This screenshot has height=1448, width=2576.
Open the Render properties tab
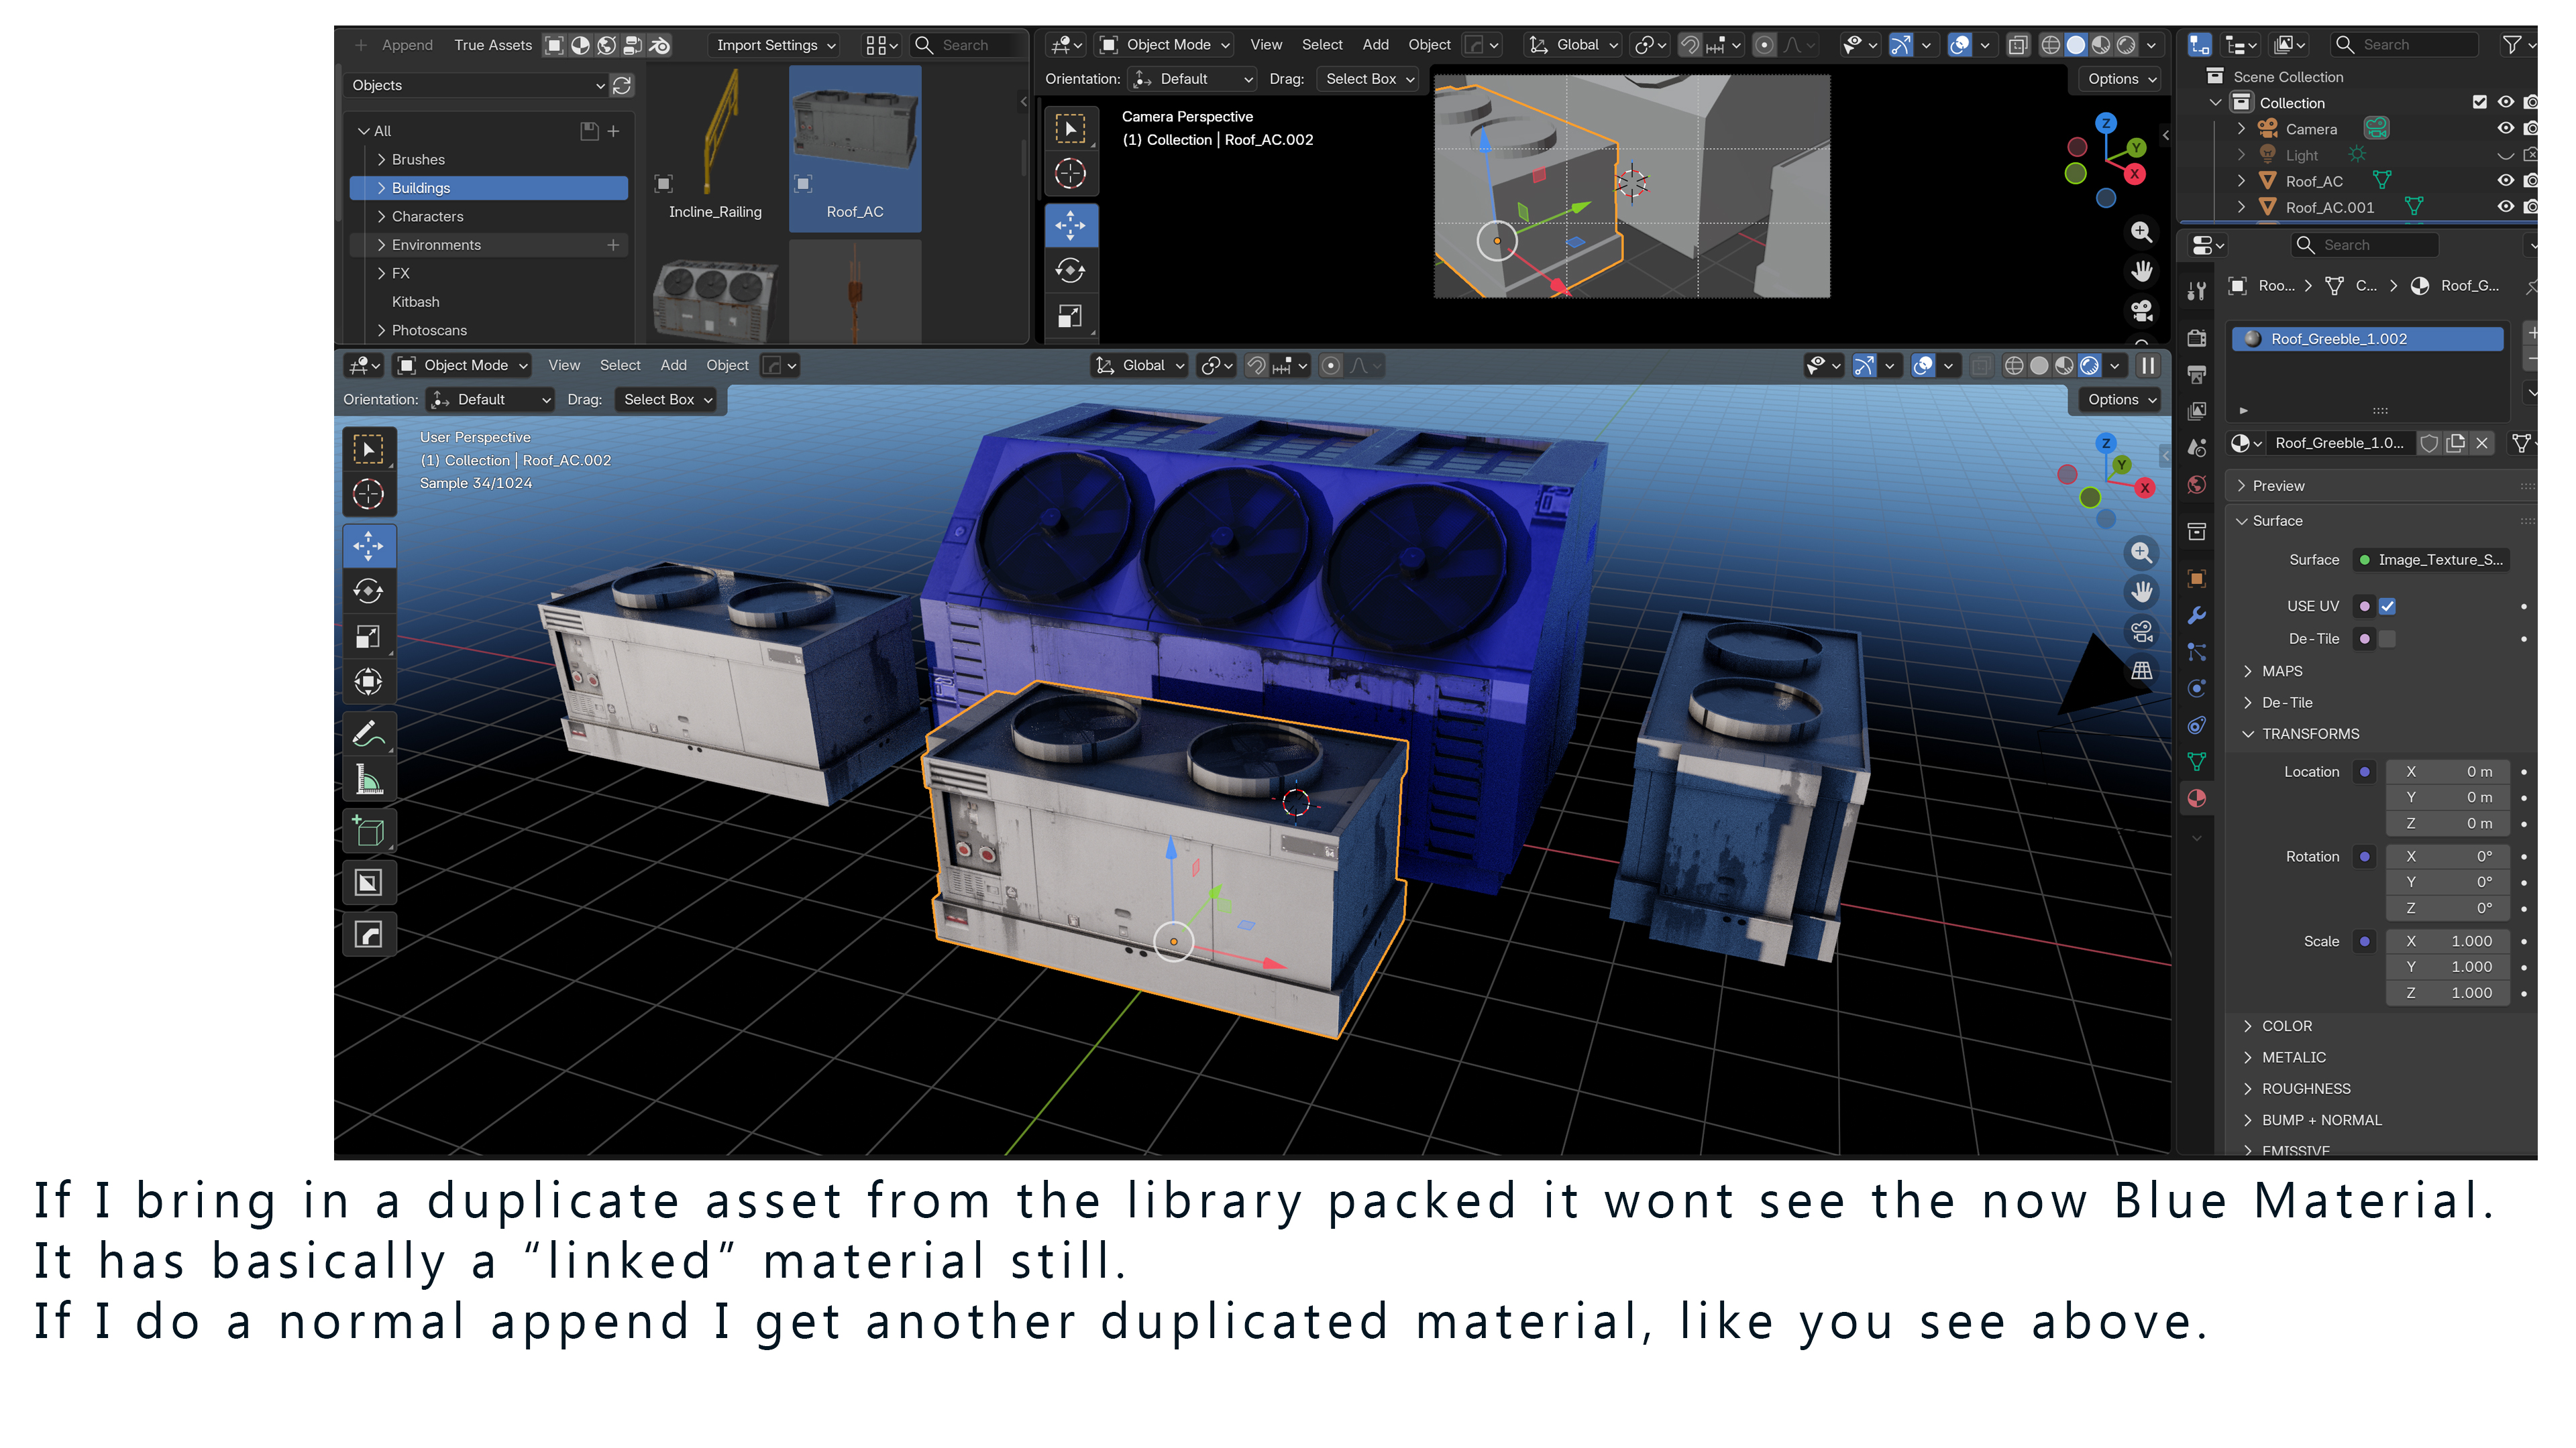pyautogui.click(x=2197, y=338)
